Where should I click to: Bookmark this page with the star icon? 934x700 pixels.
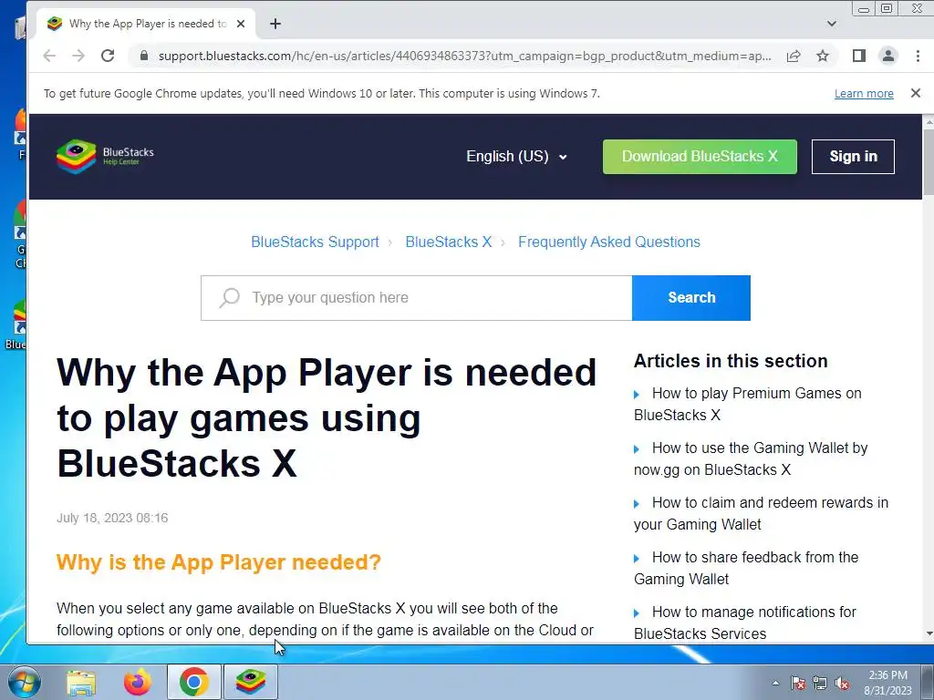tap(823, 56)
